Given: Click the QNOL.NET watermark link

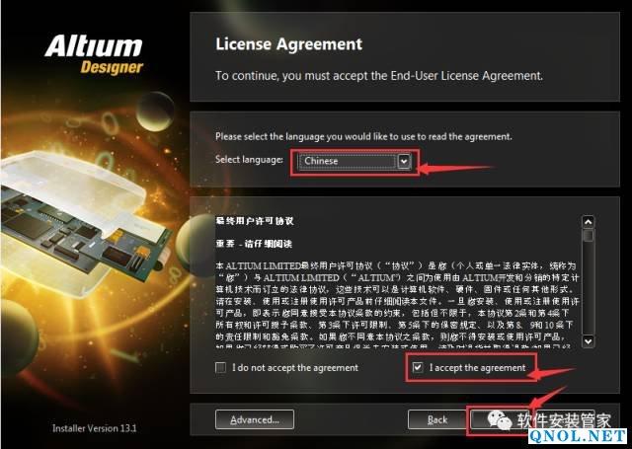Looking at the screenshot, I should click(578, 436).
